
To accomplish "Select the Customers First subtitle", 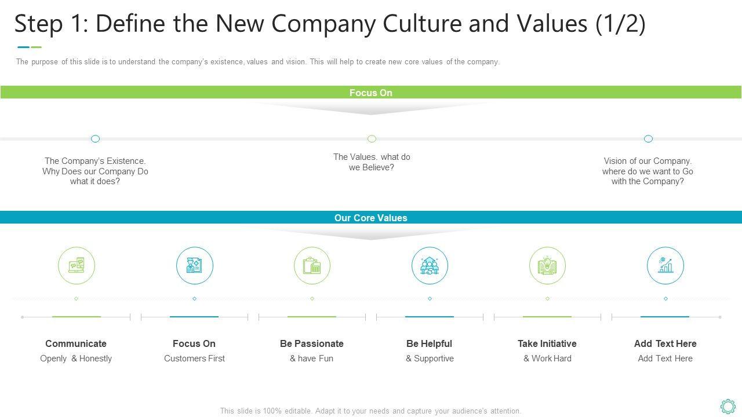I will coord(194,359).
